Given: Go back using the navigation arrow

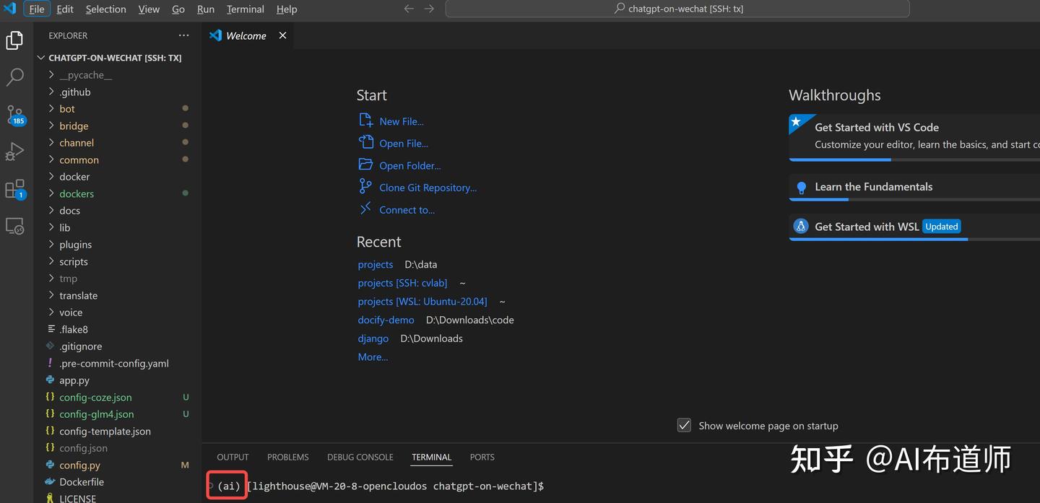Looking at the screenshot, I should point(409,9).
